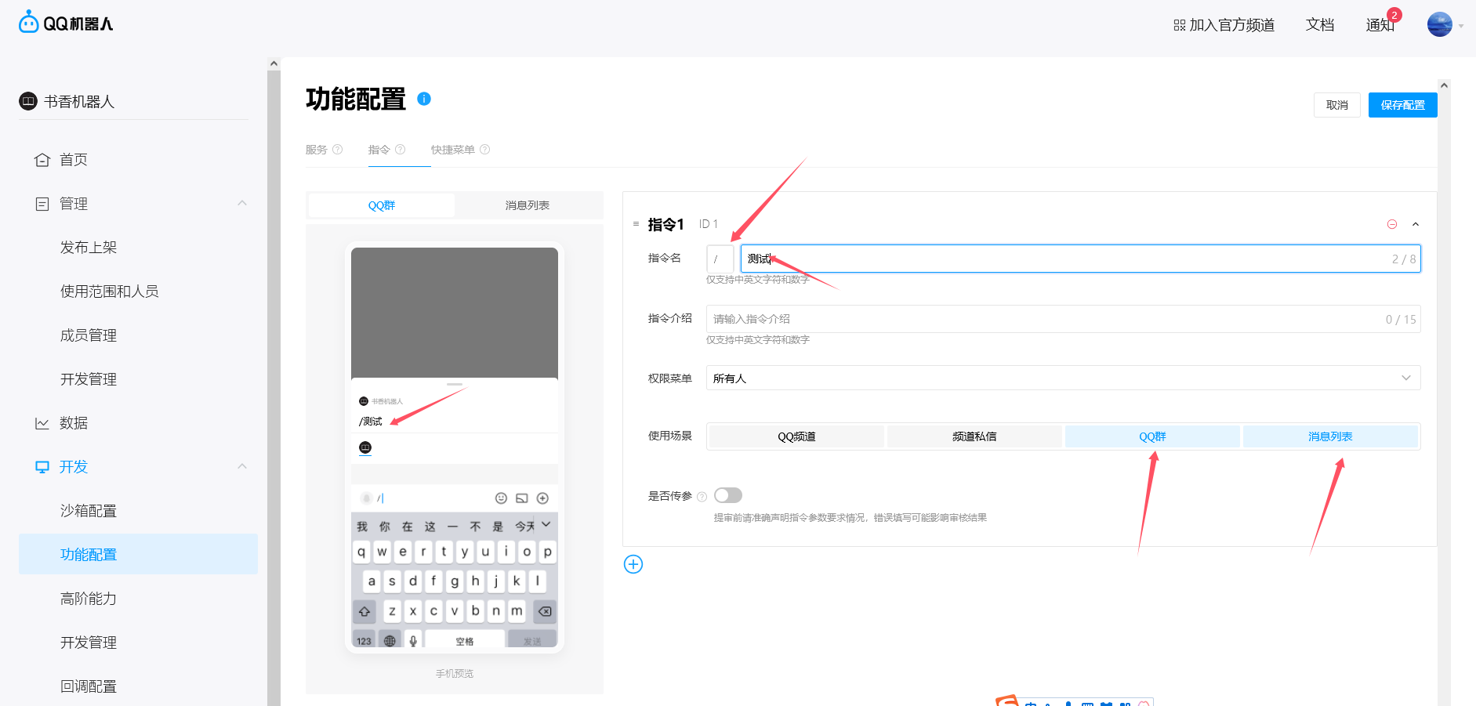
Task: Toggle 消息列表 usage scene
Action: [x=1330, y=436]
